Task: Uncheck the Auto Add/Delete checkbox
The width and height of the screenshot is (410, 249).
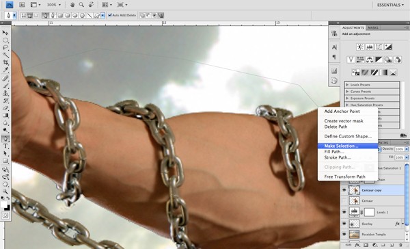Action: pyautogui.click(x=110, y=15)
